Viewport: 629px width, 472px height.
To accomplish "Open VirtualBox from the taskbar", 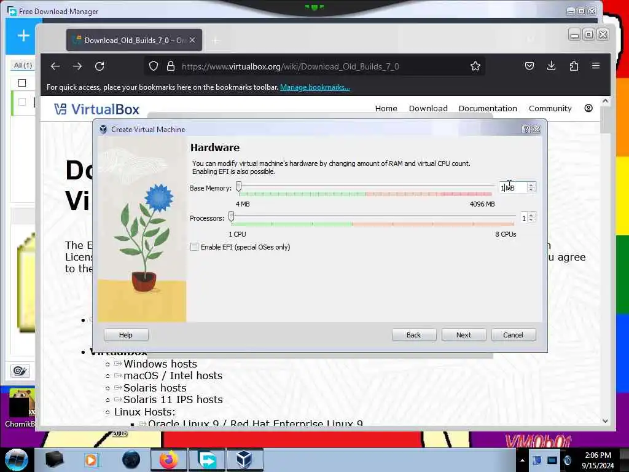I will [244, 460].
